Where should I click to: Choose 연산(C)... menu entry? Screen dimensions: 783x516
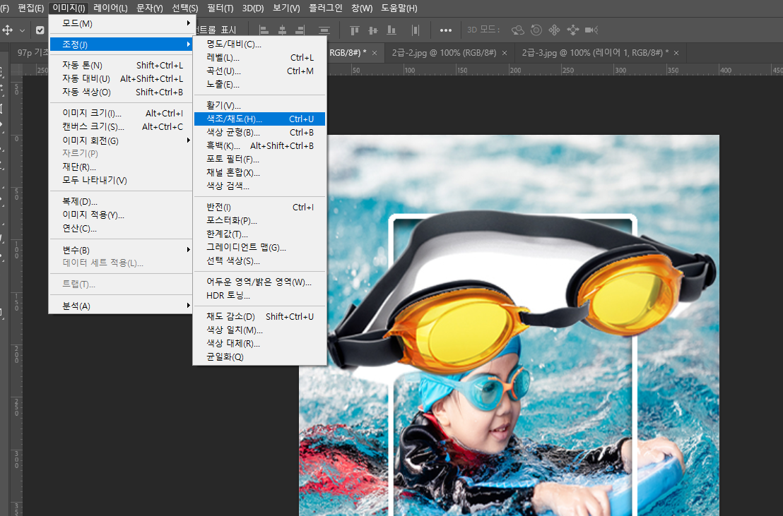121,229
